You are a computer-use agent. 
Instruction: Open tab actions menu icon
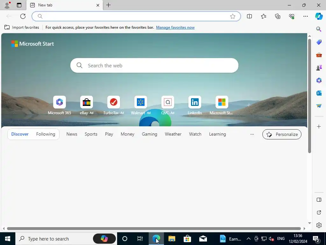point(19,5)
